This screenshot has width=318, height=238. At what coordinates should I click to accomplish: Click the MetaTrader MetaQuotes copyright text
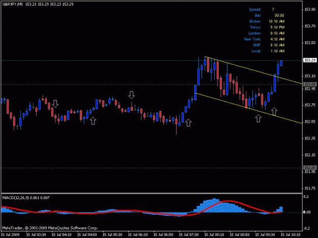[x=50, y=228]
